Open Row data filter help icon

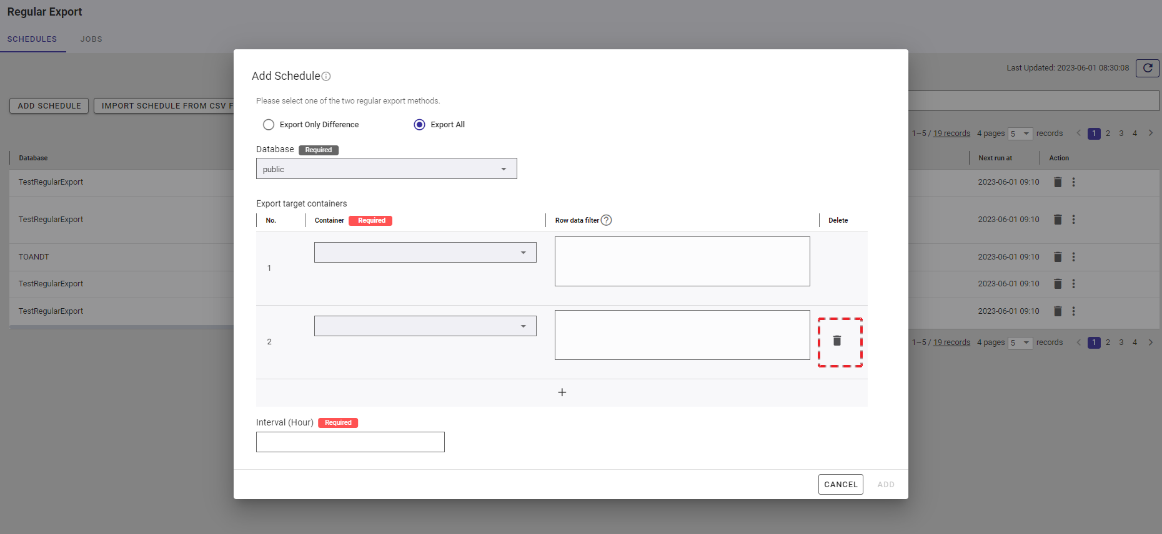[606, 220]
